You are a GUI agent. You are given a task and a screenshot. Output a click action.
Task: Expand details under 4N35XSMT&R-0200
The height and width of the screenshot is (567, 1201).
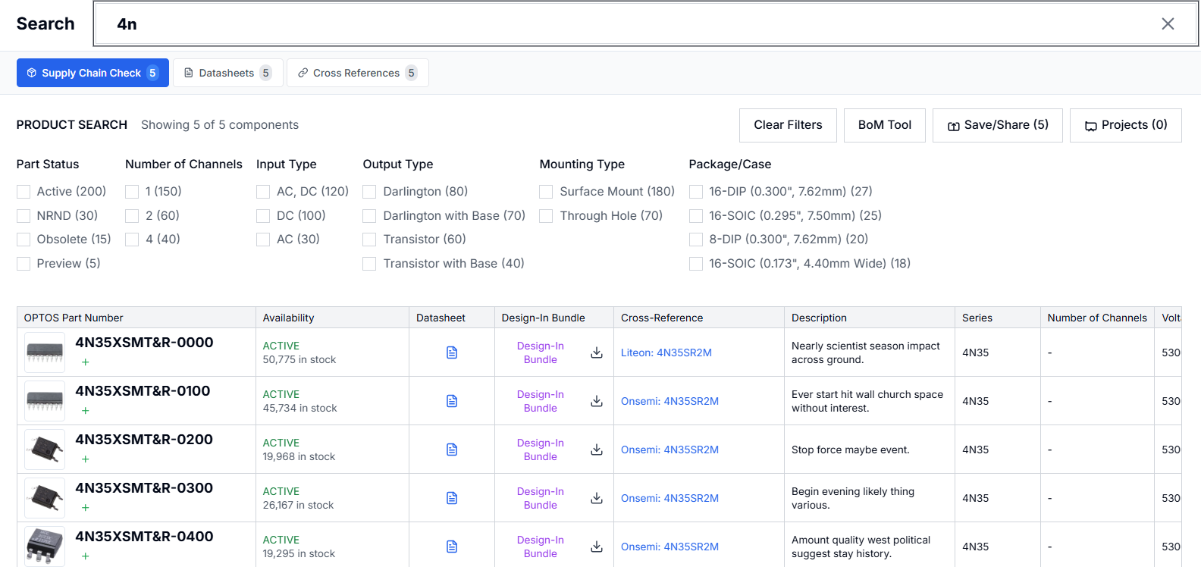86,459
